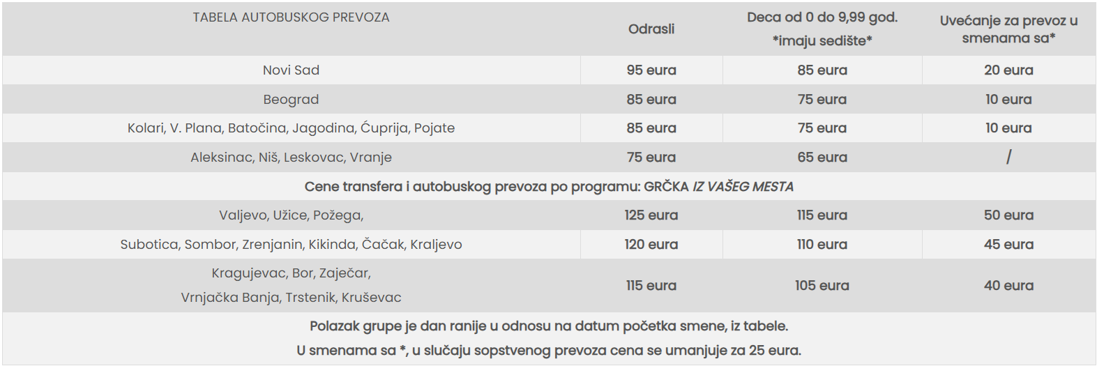Select the "Aleksinac, Niš, Leskovac, Vranje" row
This screenshot has height=366, width=1097.
tap(291, 158)
